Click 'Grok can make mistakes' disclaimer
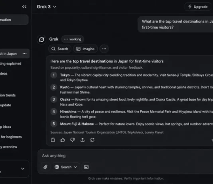The image size is (213, 184). coord(126,178)
